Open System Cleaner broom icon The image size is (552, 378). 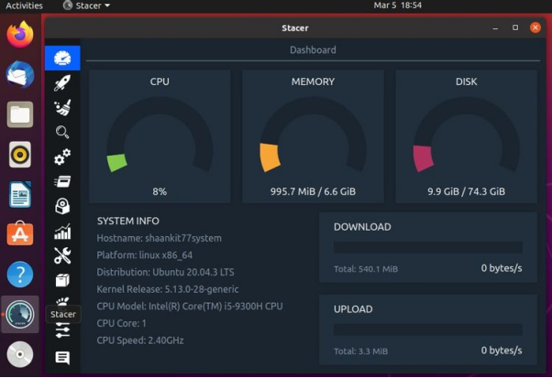[x=62, y=107]
